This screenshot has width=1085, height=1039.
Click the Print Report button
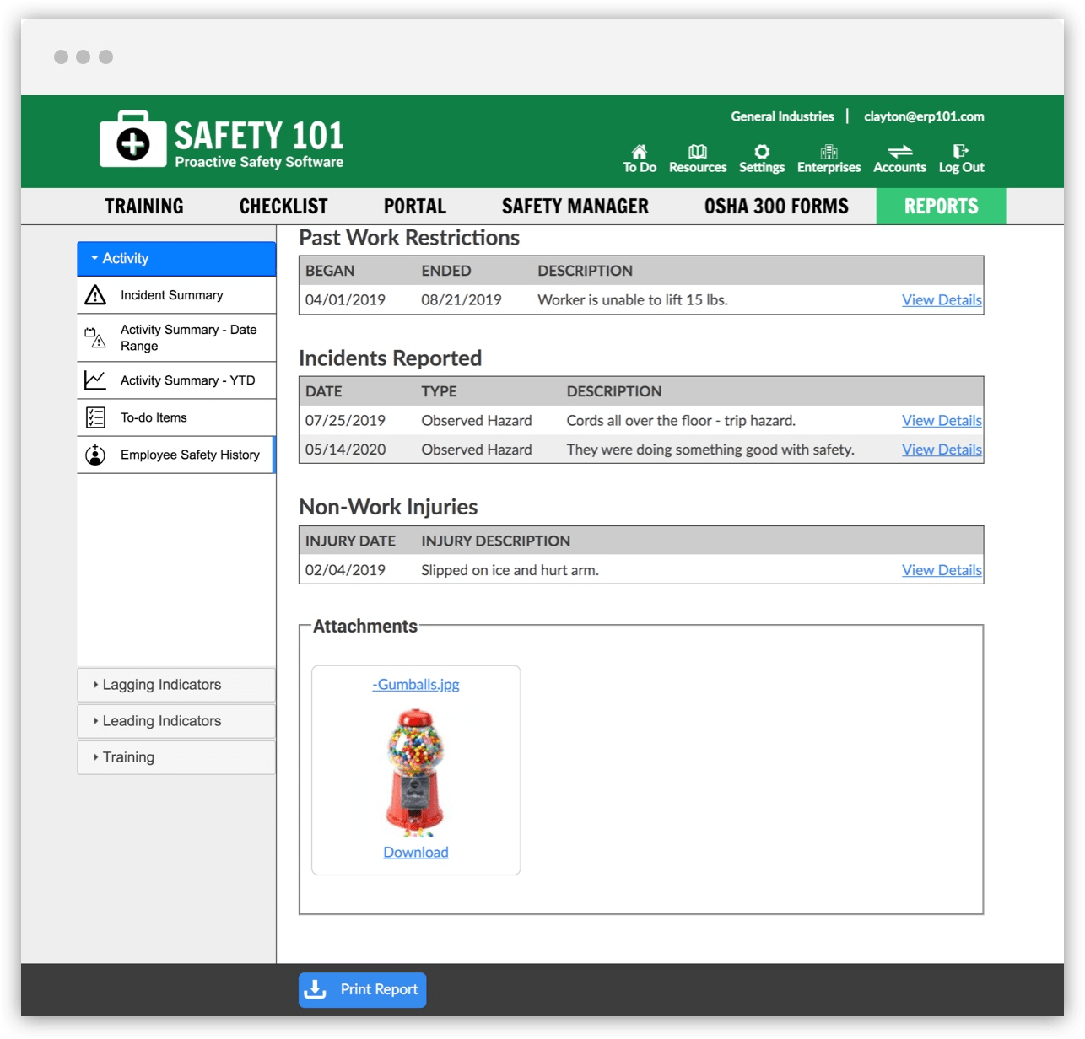click(x=363, y=990)
